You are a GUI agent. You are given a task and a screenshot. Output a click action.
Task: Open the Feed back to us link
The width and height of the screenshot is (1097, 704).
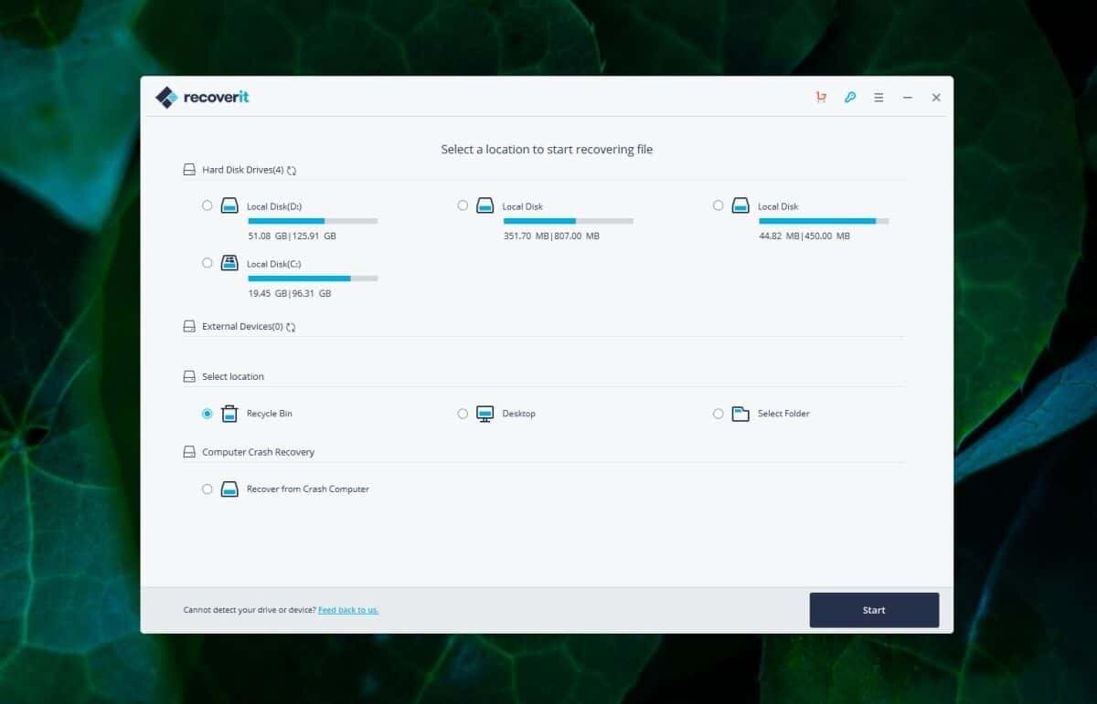pyautogui.click(x=348, y=610)
